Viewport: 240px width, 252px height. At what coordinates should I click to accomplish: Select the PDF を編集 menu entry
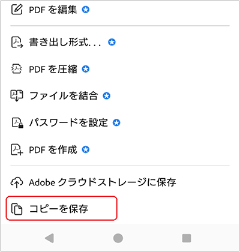[x=120, y=10]
